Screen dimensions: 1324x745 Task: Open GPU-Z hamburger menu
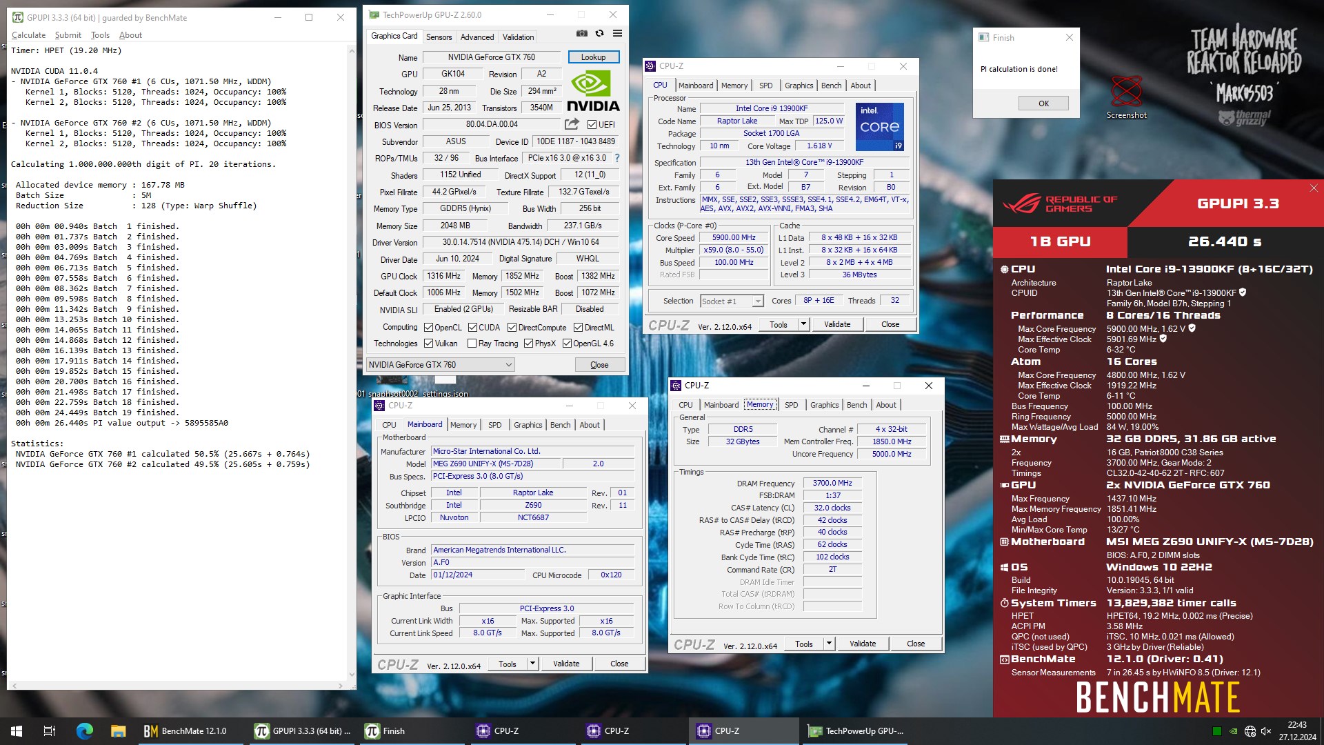(x=617, y=33)
